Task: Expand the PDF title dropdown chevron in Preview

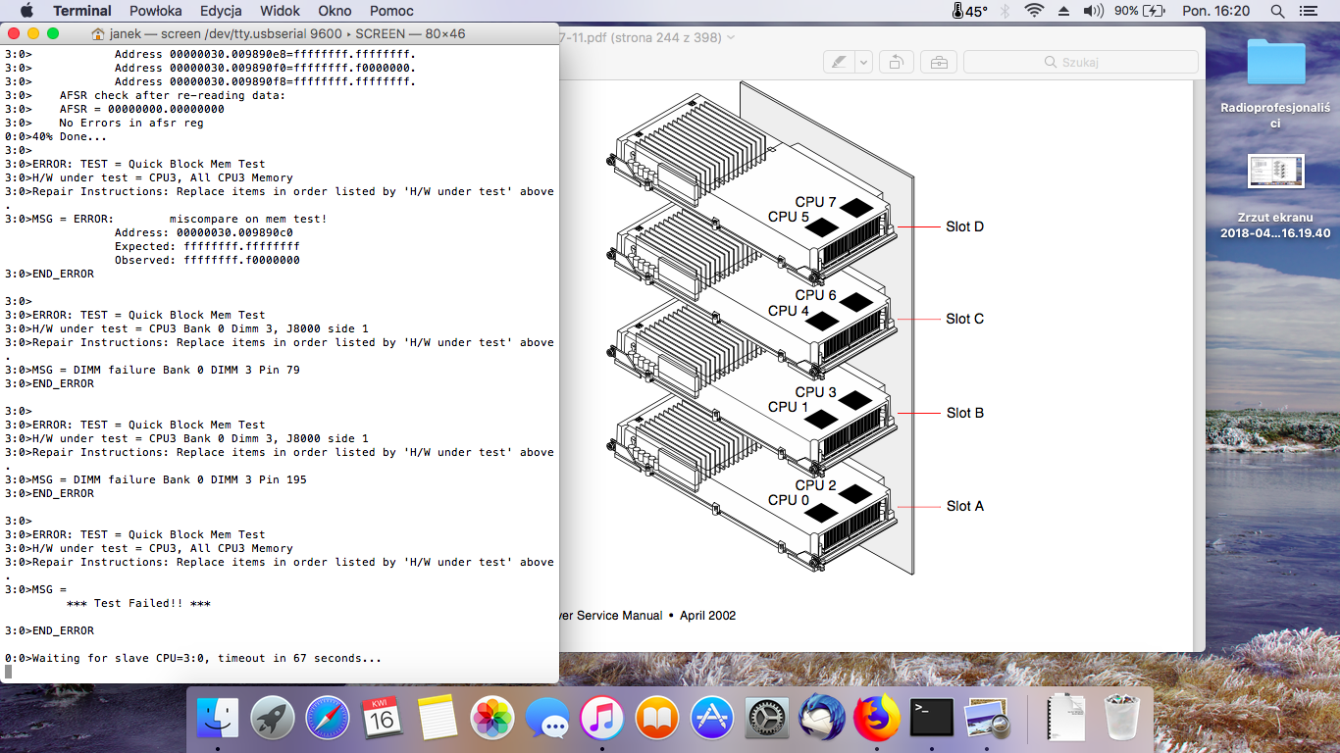Action: click(x=731, y=37)
